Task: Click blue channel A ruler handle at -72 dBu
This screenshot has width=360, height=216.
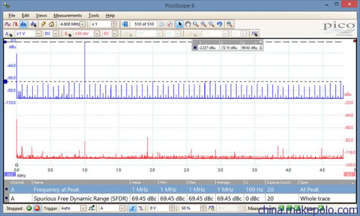Action: pos(5,82)
